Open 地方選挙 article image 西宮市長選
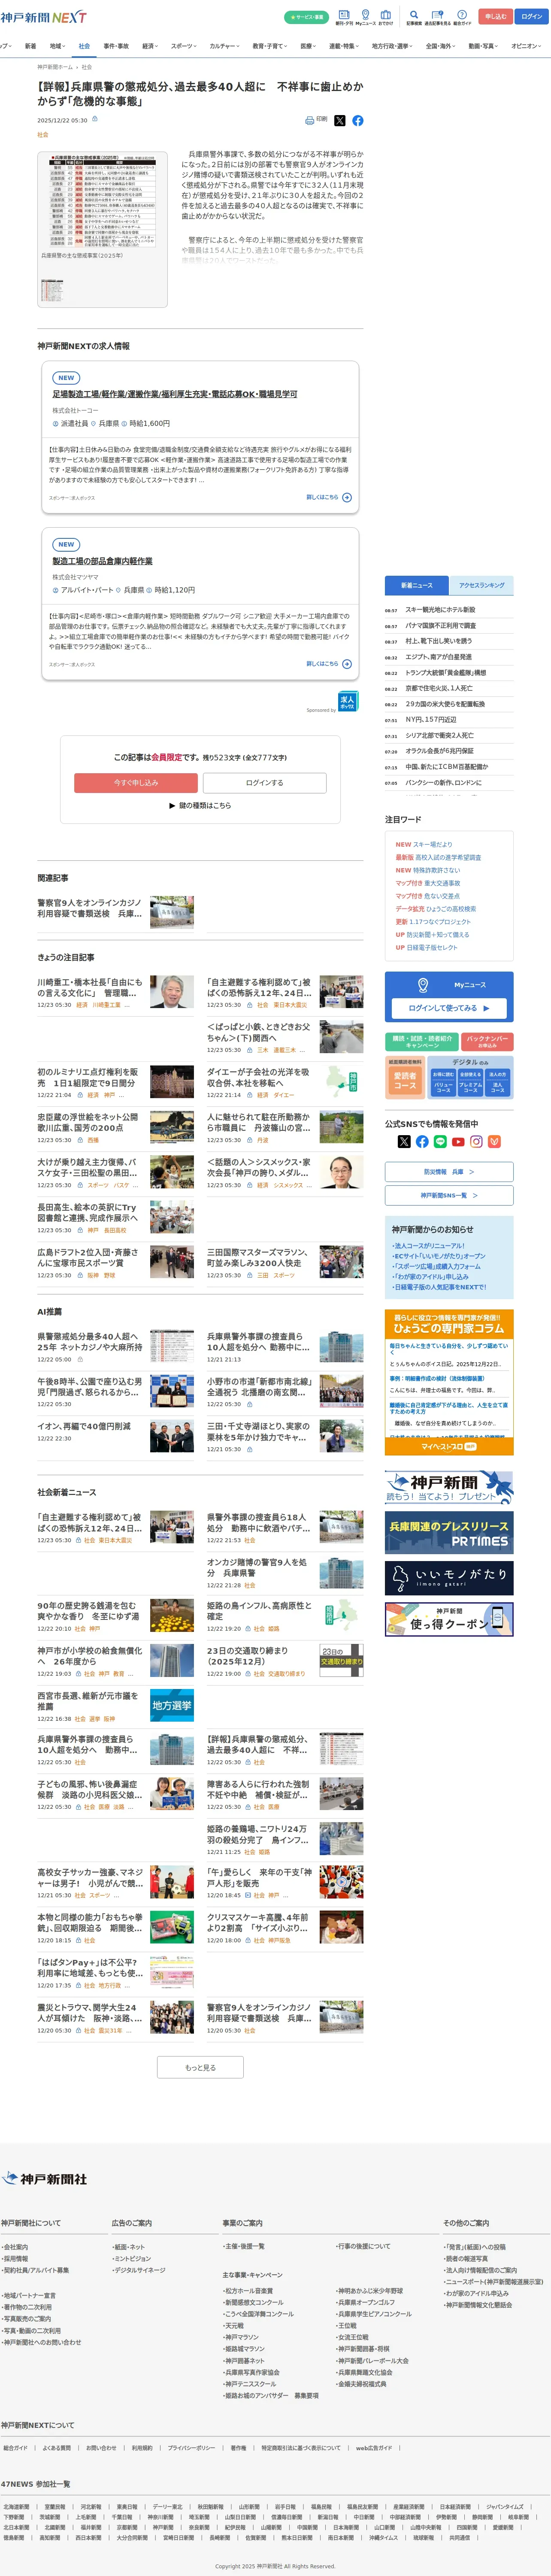551x2576 pixels. 172,1705
